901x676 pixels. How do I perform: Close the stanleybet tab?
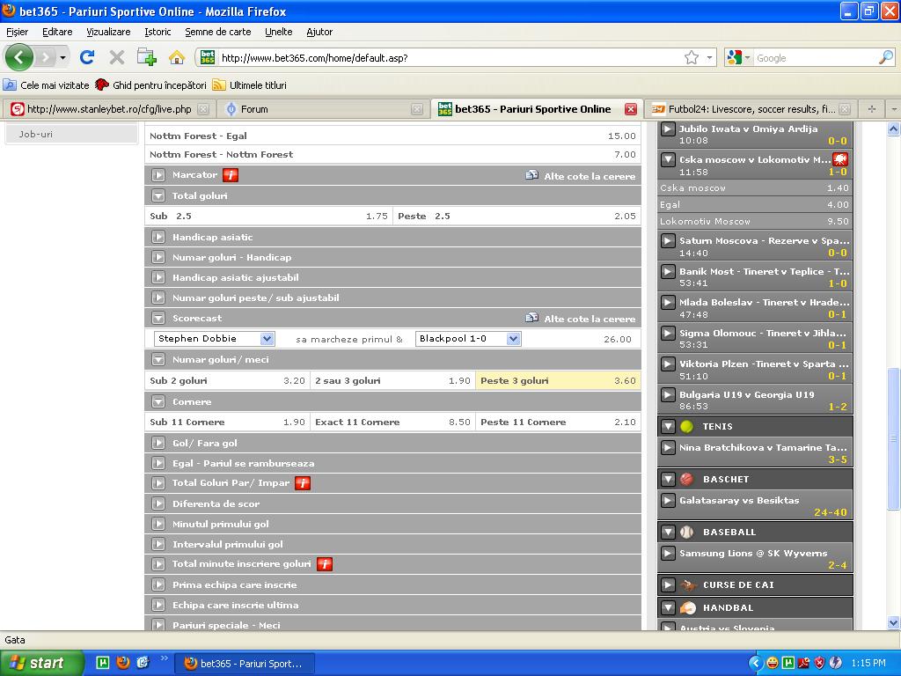(x=203, y=109)
